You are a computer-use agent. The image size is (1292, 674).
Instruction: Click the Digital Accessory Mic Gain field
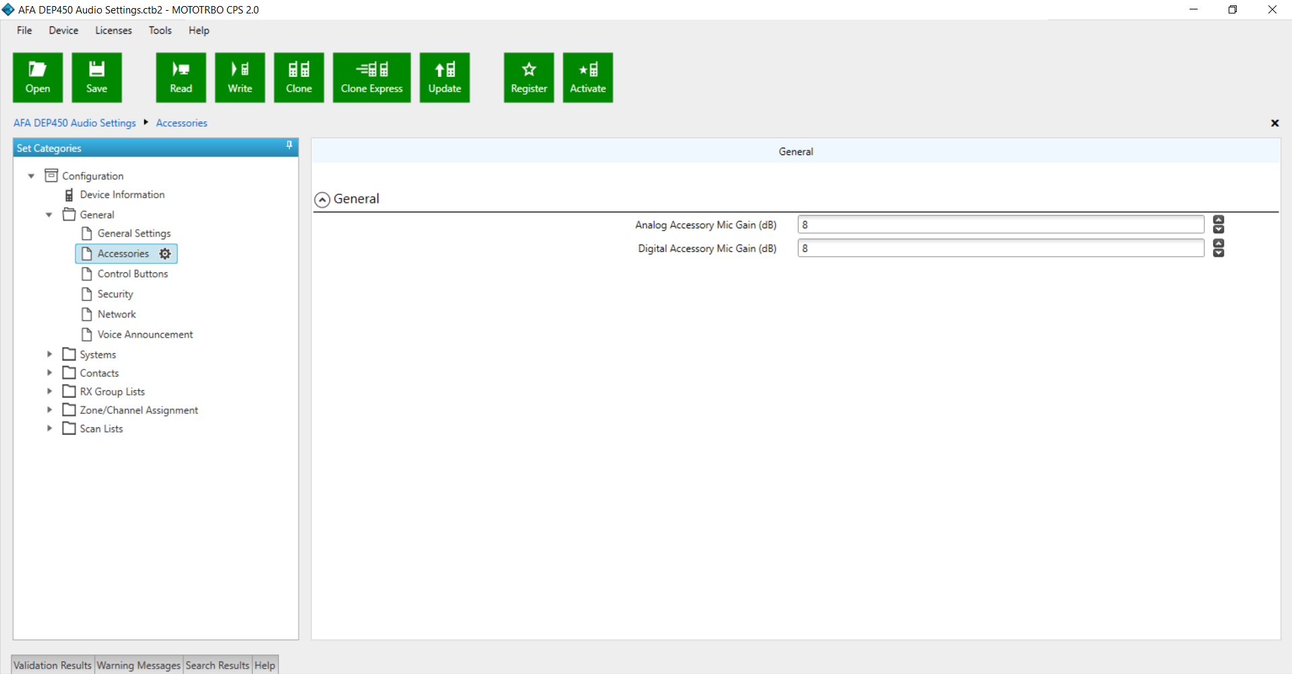point(1000,248)
